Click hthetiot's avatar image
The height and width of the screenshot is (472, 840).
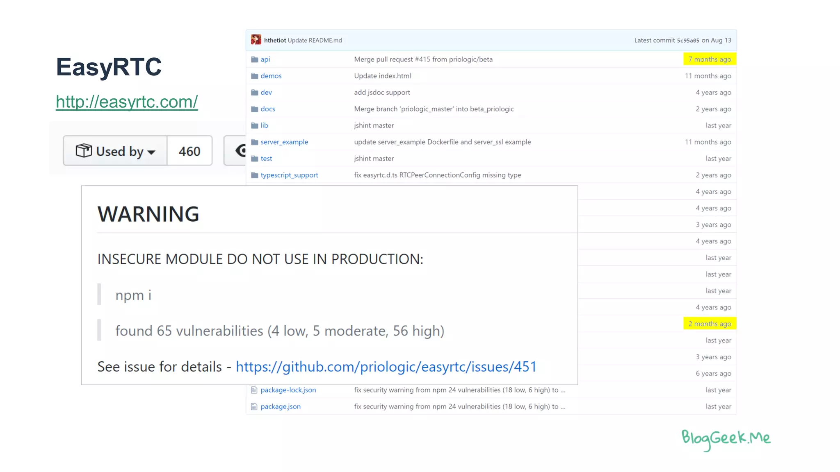point(256,40)
